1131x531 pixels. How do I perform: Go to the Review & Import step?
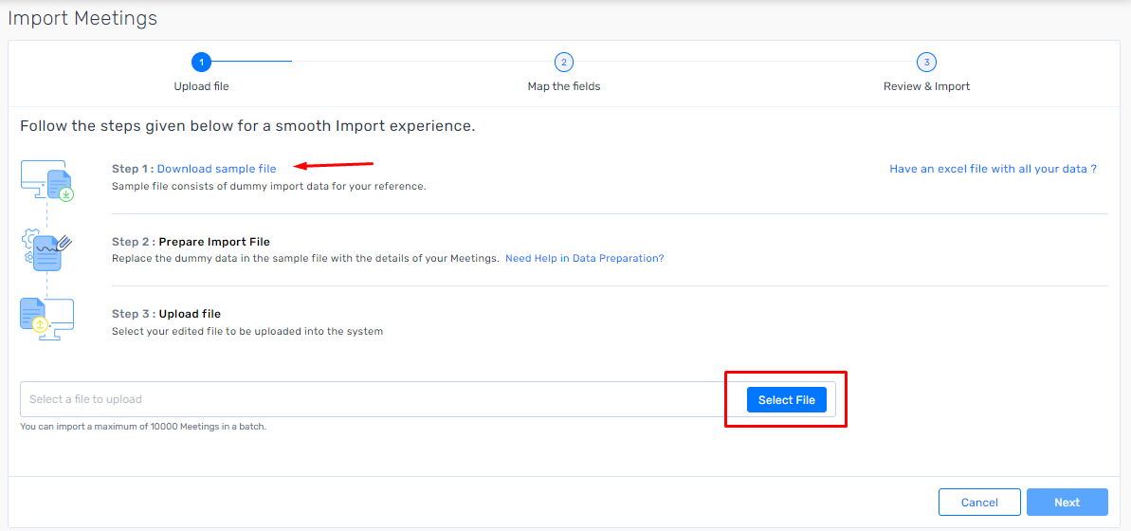point(926,86)
